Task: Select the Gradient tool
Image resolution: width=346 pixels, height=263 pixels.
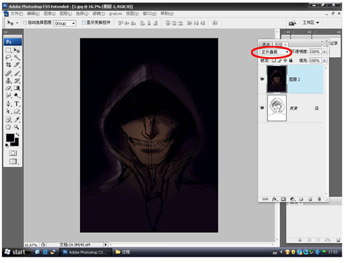Action: [17, 88]
